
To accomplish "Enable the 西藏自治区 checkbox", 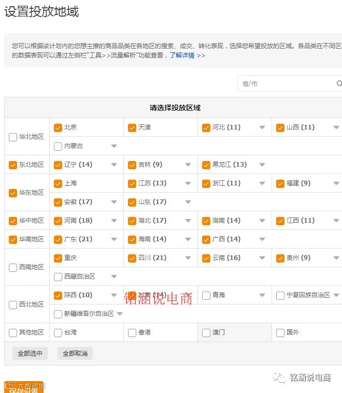I will point(58,276).
